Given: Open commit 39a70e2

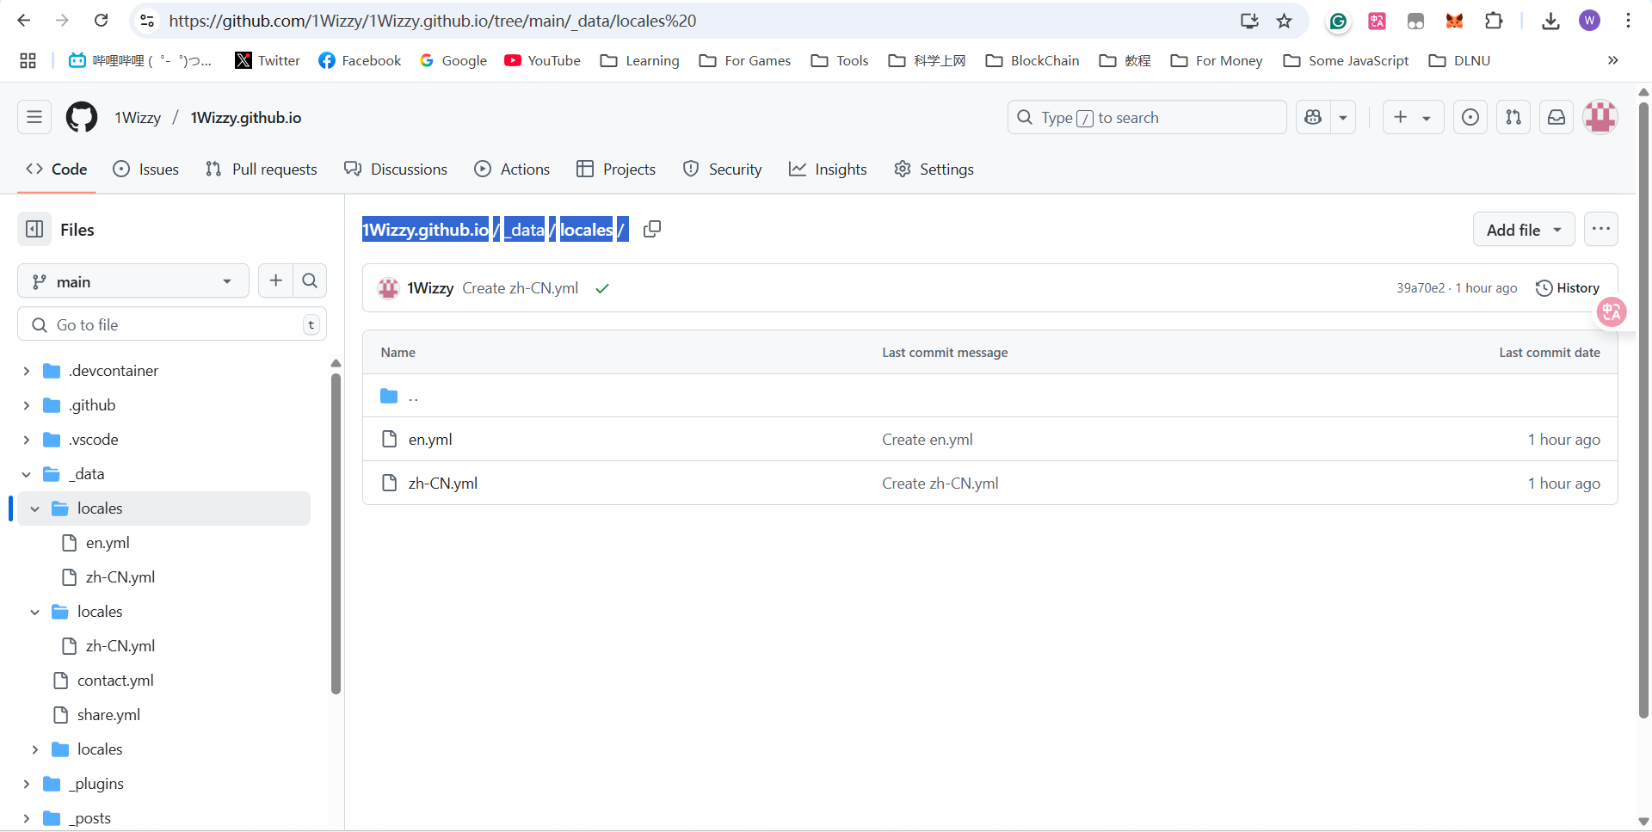Looking at the screenshot, I should pyautogui.click(x=1421, y=288).
